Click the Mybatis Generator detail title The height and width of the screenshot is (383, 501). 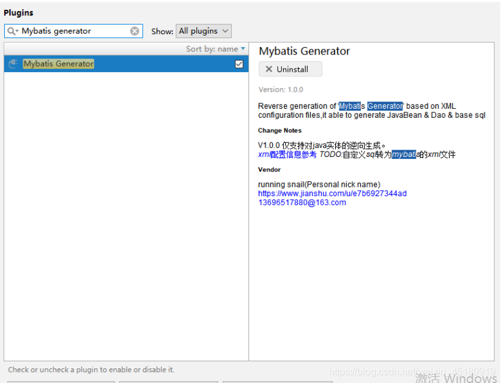pyautogui.click(x=304, y=51)
